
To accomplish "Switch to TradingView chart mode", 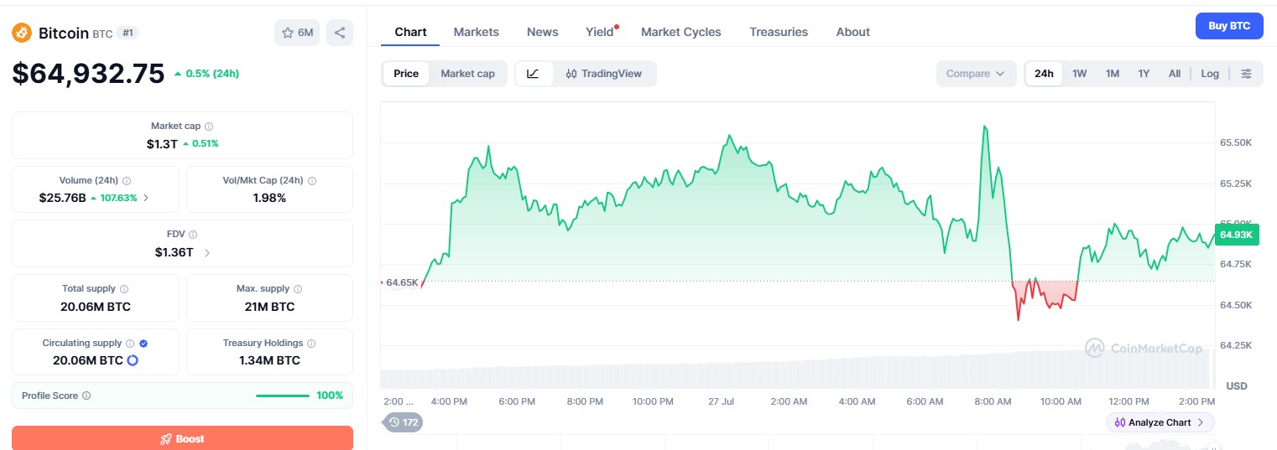I will click(604, 74).
